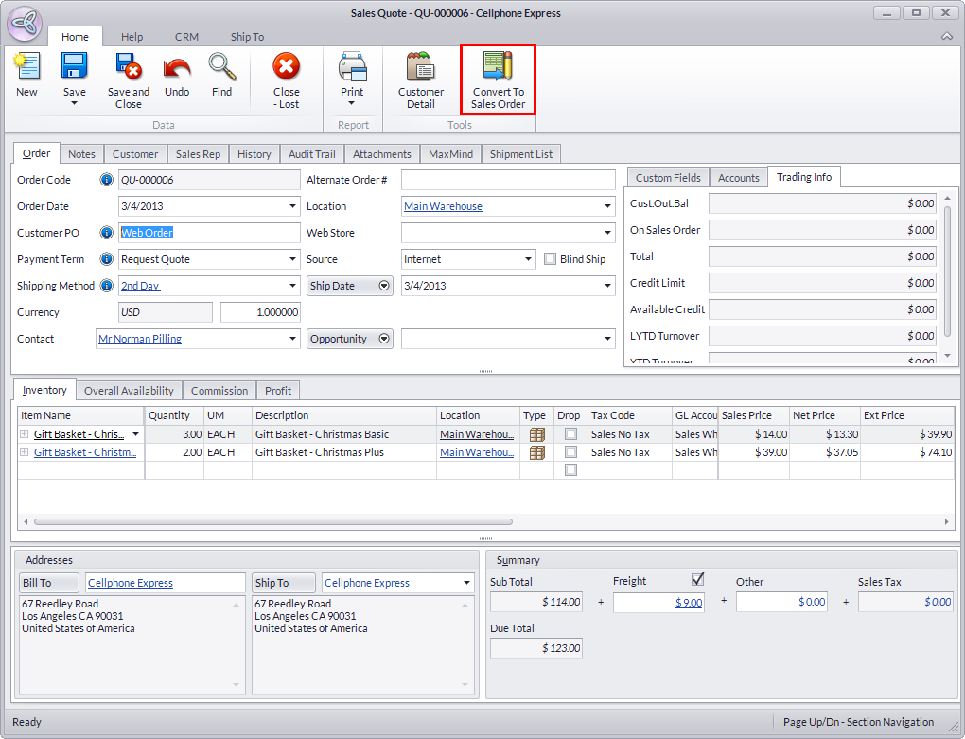Click the Main Warehouse location link

tap(443, 206)
